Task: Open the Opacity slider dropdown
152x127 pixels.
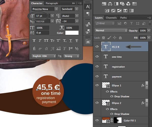Action: pyautogui.click(x=149, y=31)
